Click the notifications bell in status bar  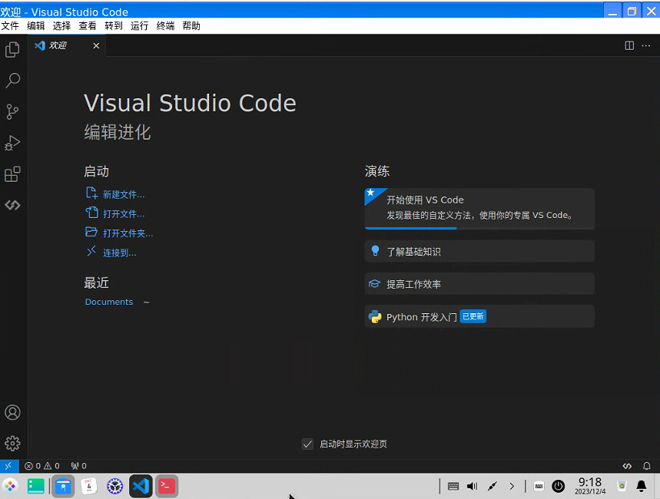[x=647, y=466]
